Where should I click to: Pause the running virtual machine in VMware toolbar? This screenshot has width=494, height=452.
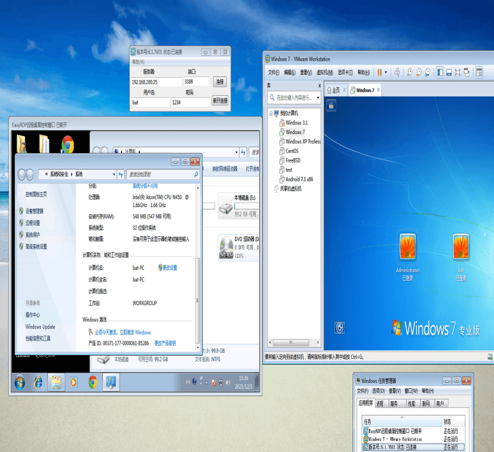pyautogui.click(x=380, y=72)
